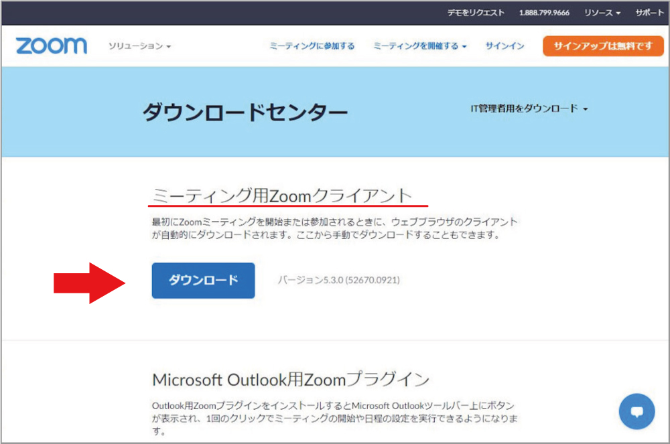Expand the ソリューション dropdown
The height and width of the screenshot is (444, 670).
pyautogui.click(x=139, y=46)
